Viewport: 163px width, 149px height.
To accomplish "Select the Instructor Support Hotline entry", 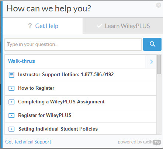I will click(81, 75).
